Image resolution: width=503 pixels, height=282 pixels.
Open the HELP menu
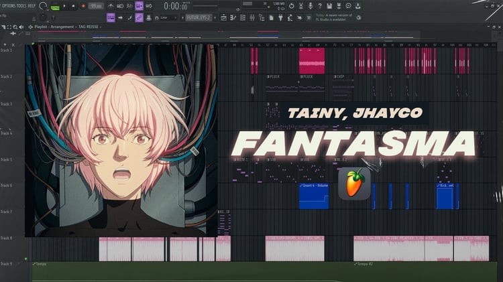pos(32,6)
